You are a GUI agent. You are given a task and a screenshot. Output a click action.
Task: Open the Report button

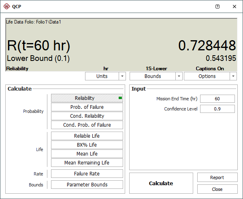click(x=217, y=177)
